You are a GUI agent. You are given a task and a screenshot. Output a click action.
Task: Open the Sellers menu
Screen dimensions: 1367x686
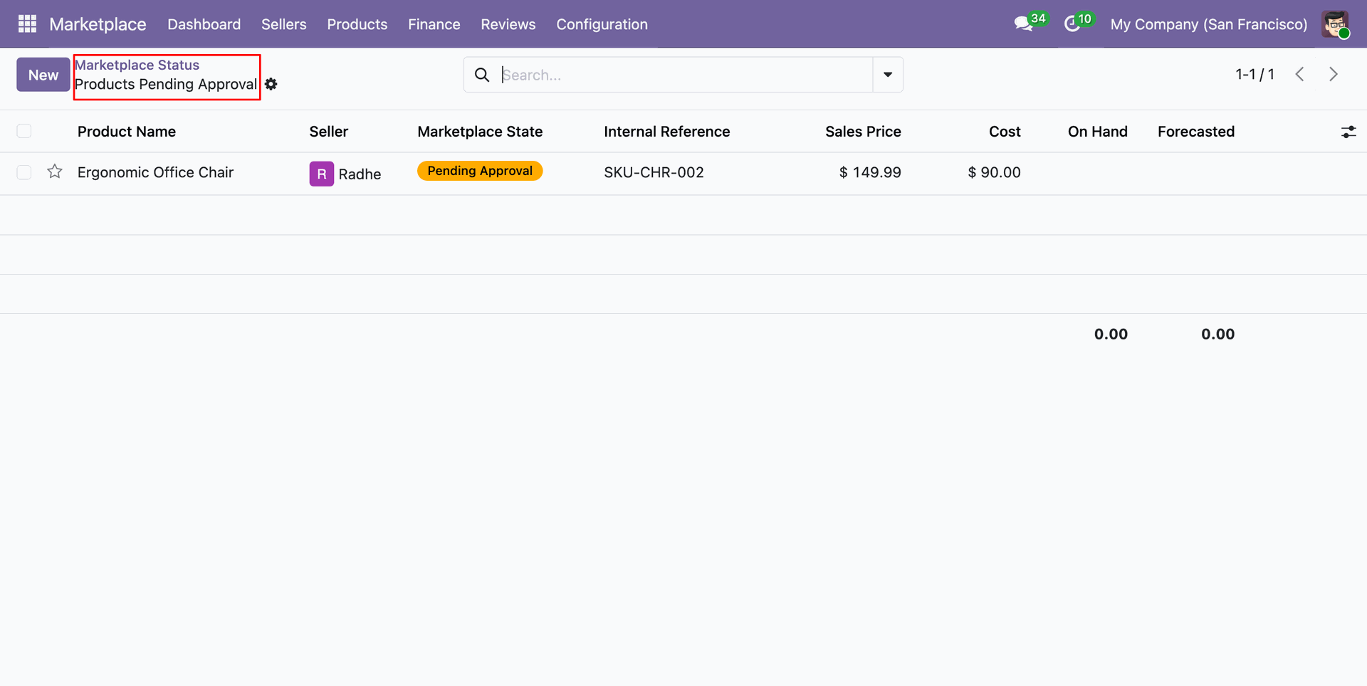(x=284, y=24)
